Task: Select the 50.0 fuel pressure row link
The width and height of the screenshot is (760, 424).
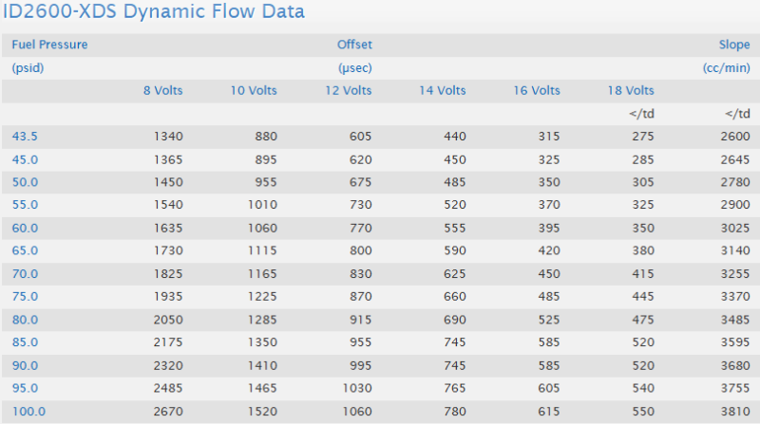Action: pos(25,182)
